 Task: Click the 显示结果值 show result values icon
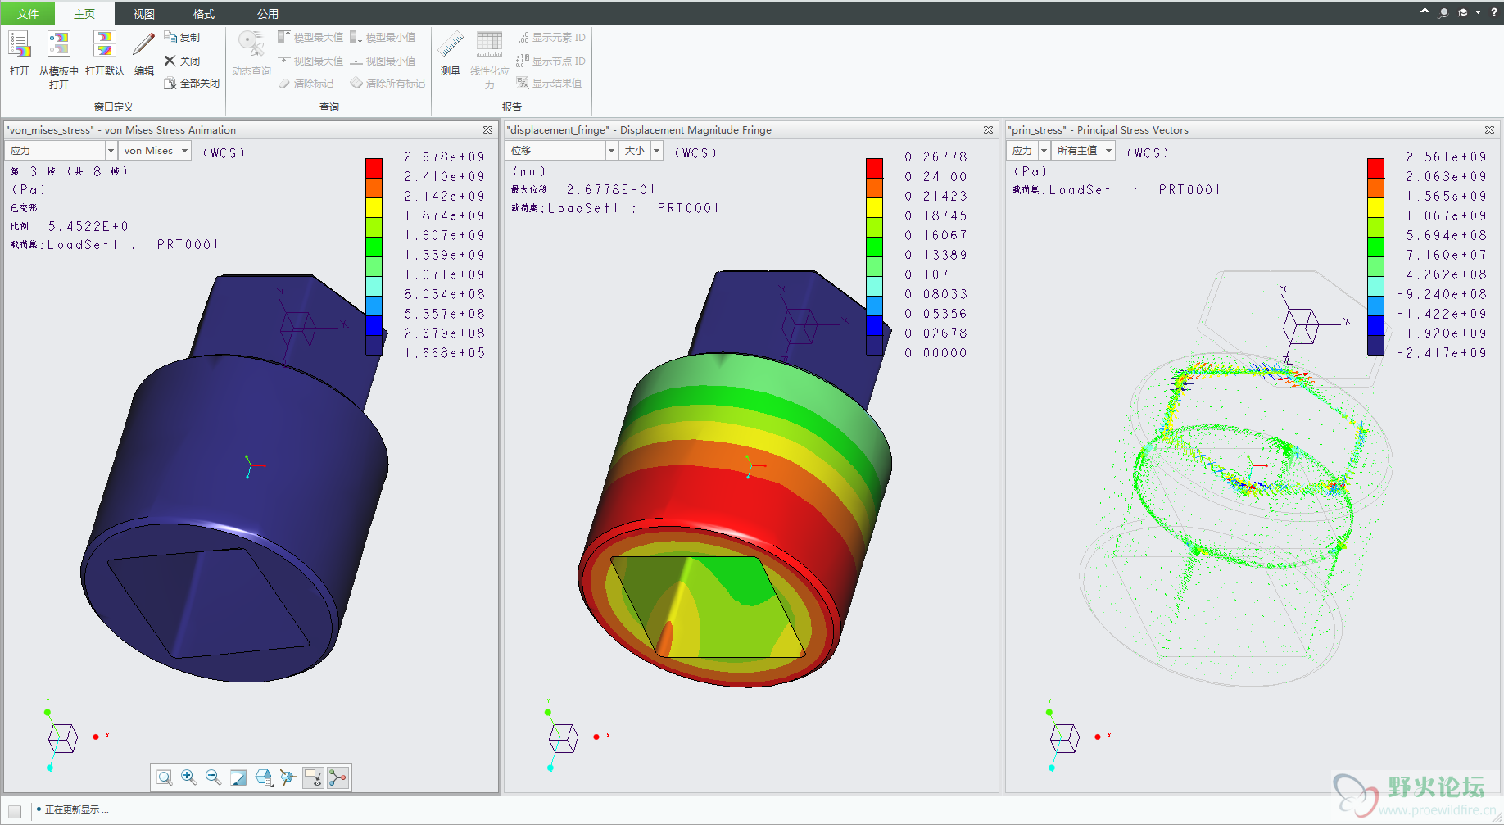coord(523,83)
